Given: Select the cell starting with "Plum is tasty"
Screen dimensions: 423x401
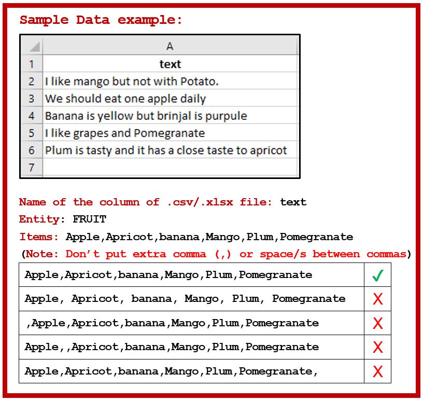Looking at the screenshot, I should pyautogui.click(x=170, y=150).
